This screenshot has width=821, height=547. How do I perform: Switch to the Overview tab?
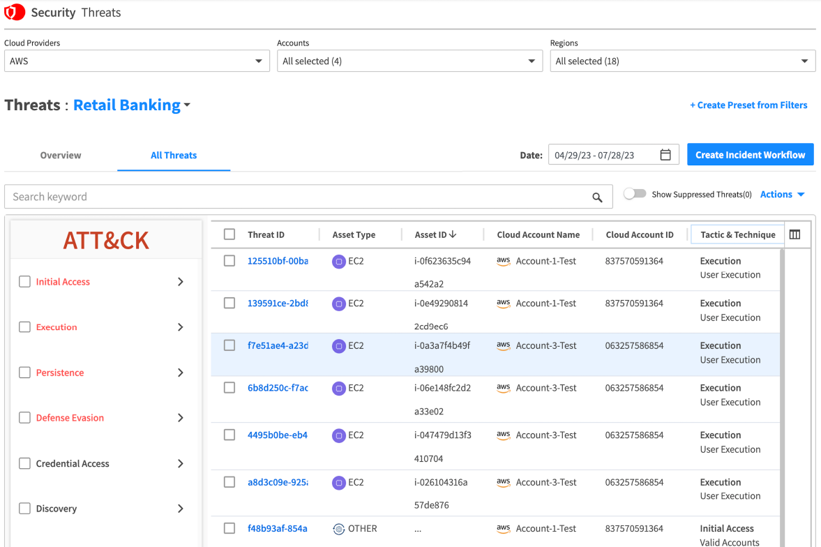click(61, 155)
